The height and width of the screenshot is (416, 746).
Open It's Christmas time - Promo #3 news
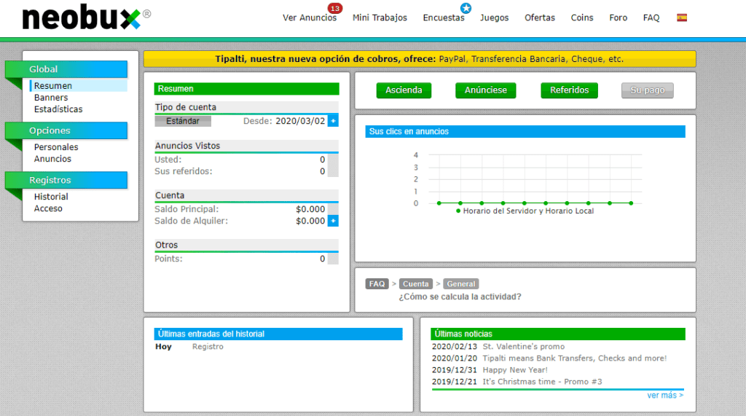tap(542, 382)
